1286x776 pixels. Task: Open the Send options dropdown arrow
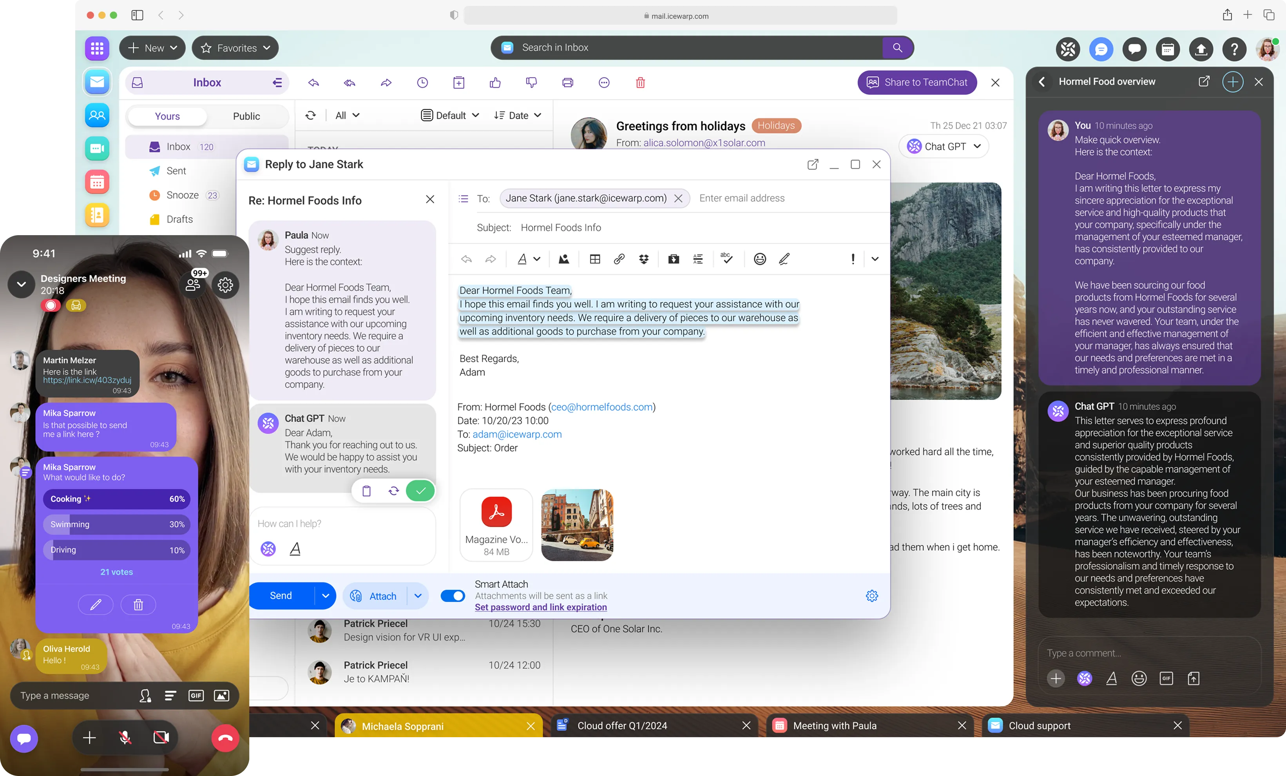pos(326,595)
